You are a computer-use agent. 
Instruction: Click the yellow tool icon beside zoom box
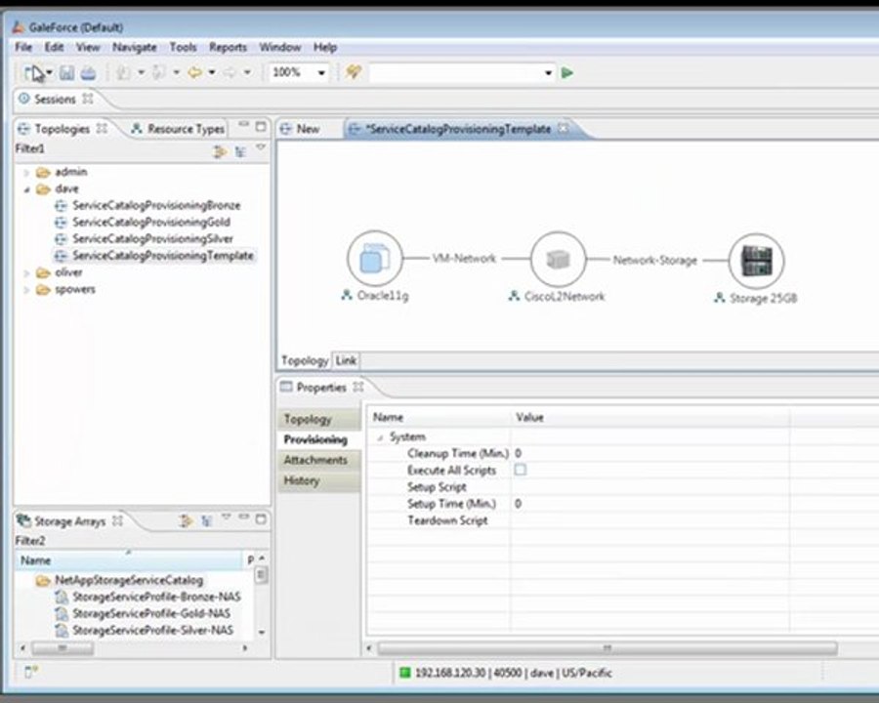pos(354,71)
